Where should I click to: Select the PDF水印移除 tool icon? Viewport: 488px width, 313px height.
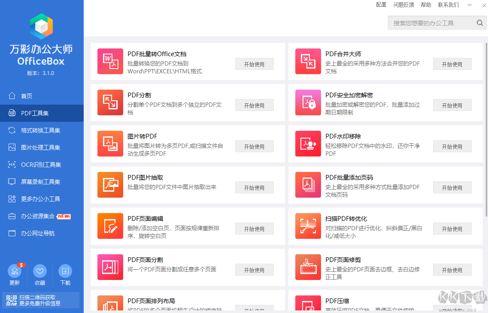coord(308,144)
